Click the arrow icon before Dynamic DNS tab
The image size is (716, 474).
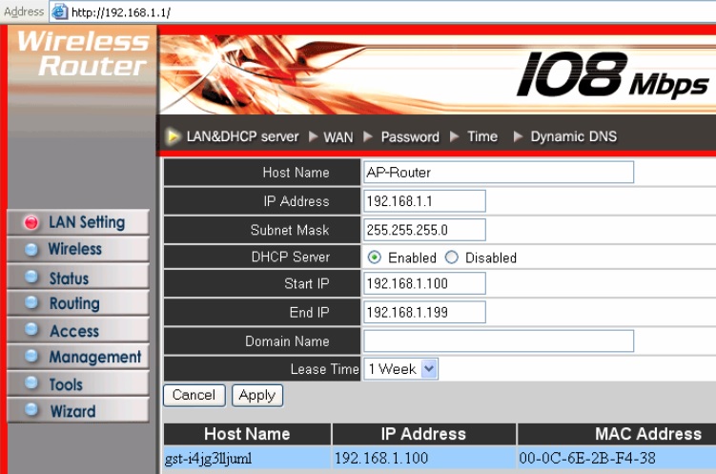pos(518,136)
